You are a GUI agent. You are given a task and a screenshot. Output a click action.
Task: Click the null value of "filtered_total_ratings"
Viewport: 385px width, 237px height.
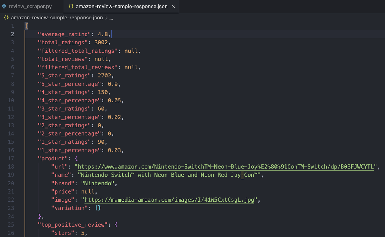point(131,51)
